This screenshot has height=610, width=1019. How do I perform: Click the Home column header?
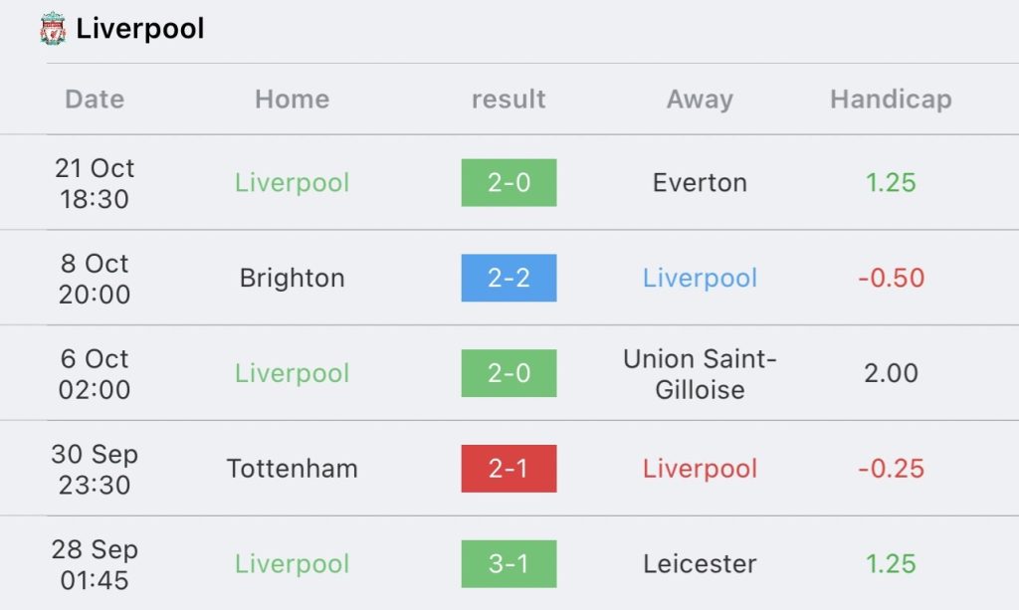tap(293, 100)
